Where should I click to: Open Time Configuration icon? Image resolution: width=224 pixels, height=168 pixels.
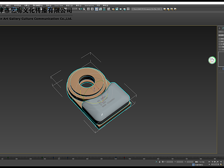click(221, 165)
